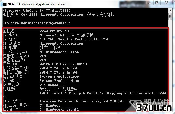
Task: Click the 'C:\Windows\system32' directory value
Action: pyautogui.click(x=59, y=110)
